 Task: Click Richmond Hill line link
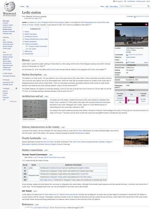[x=71, y=195]
